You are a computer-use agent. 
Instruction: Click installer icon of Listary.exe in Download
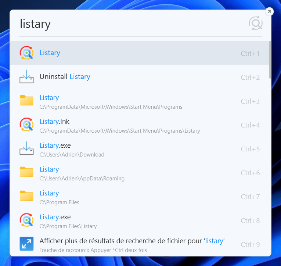[x=26, y=148]
